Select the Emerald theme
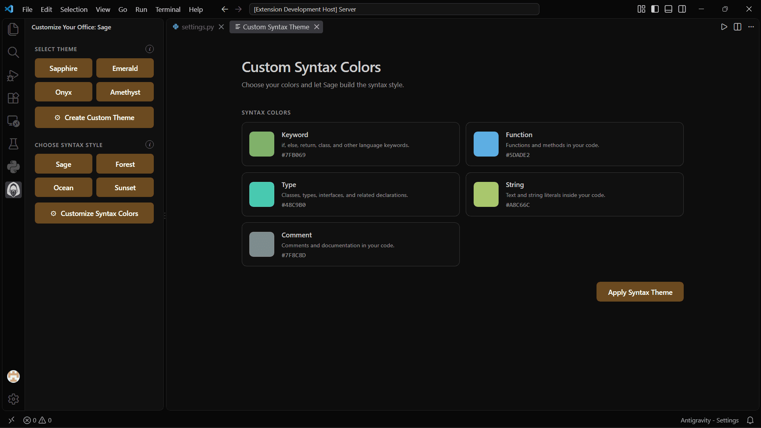The height and width of the screenshot is (428, 761). point(125,68)
